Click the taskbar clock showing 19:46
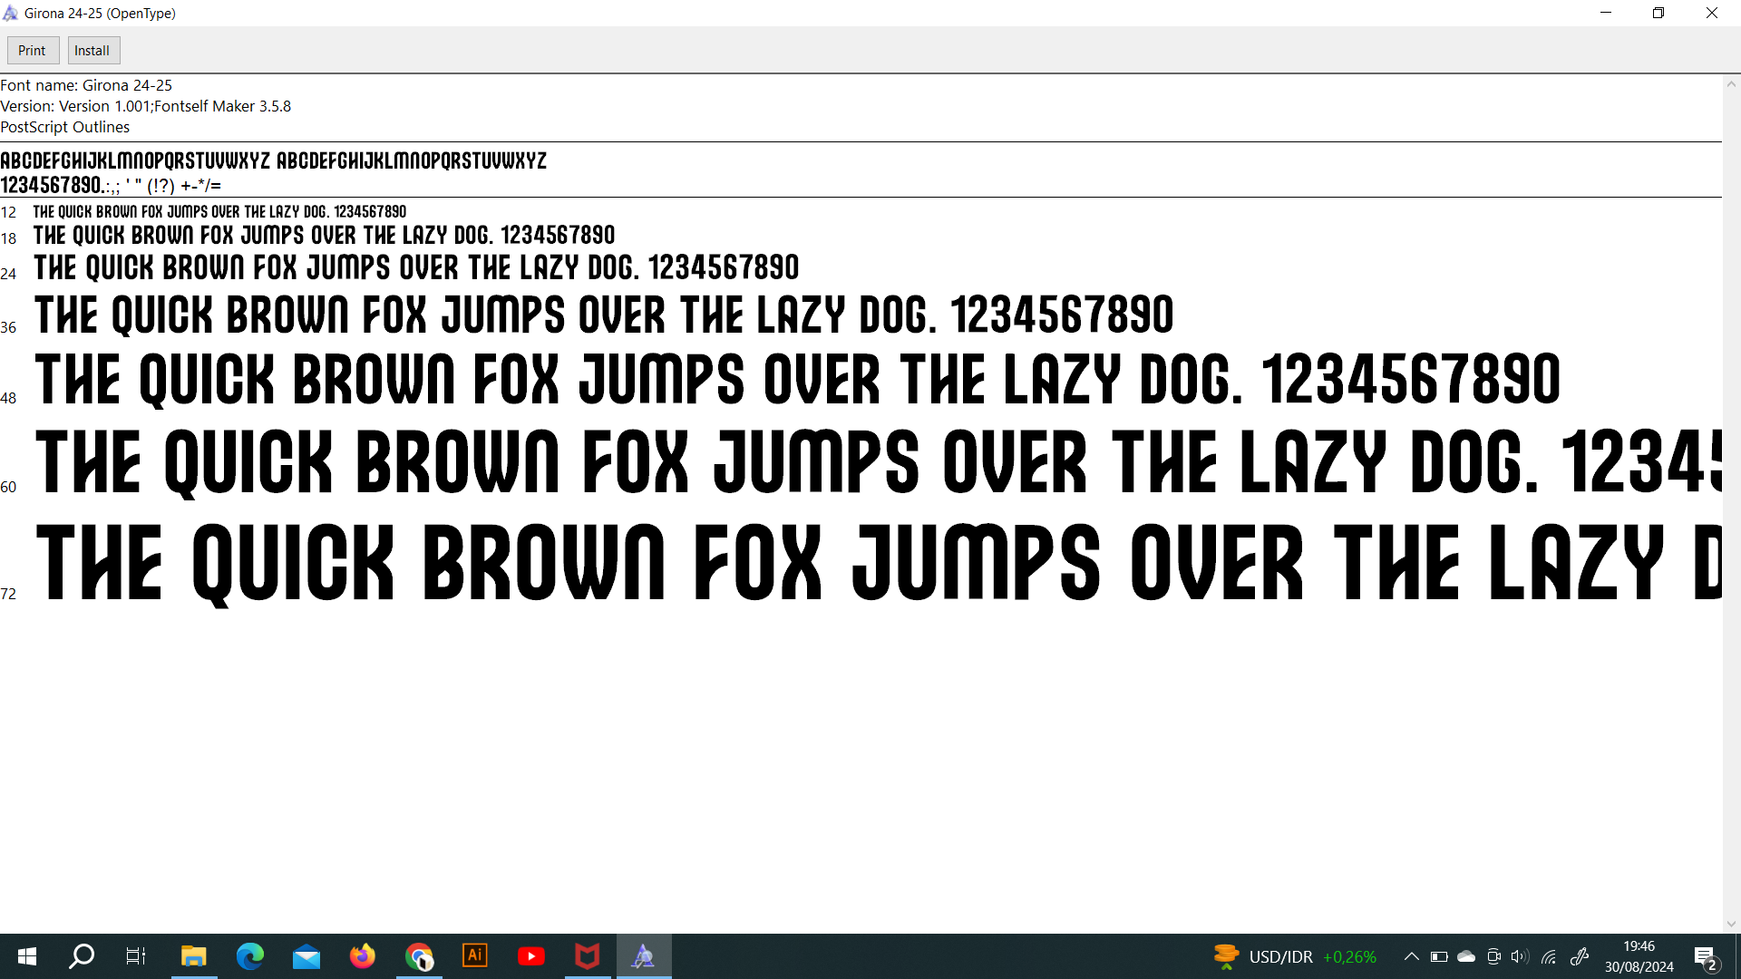Viewport: 1741px width, 979px height. click(x=1639, y=956)
